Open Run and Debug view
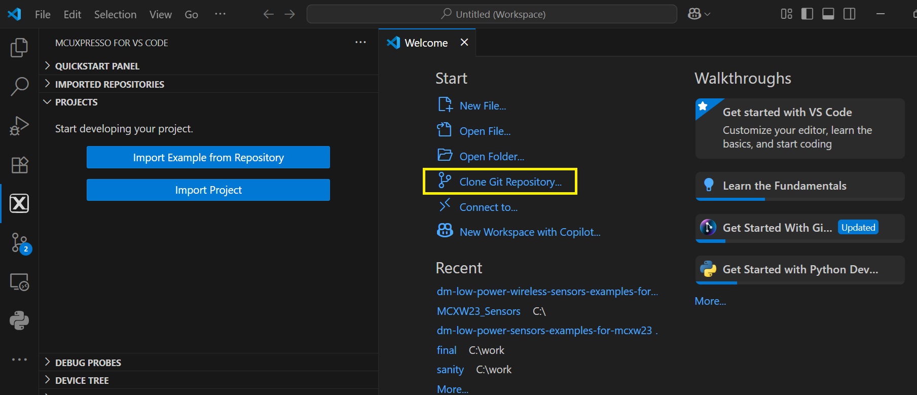Image resolution: width=917 pixels, height=395 pixels. (19, 126)
